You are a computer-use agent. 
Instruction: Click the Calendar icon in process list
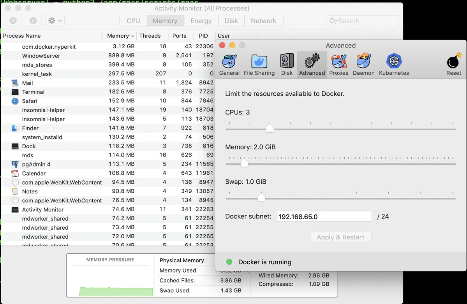coord(15,173)
